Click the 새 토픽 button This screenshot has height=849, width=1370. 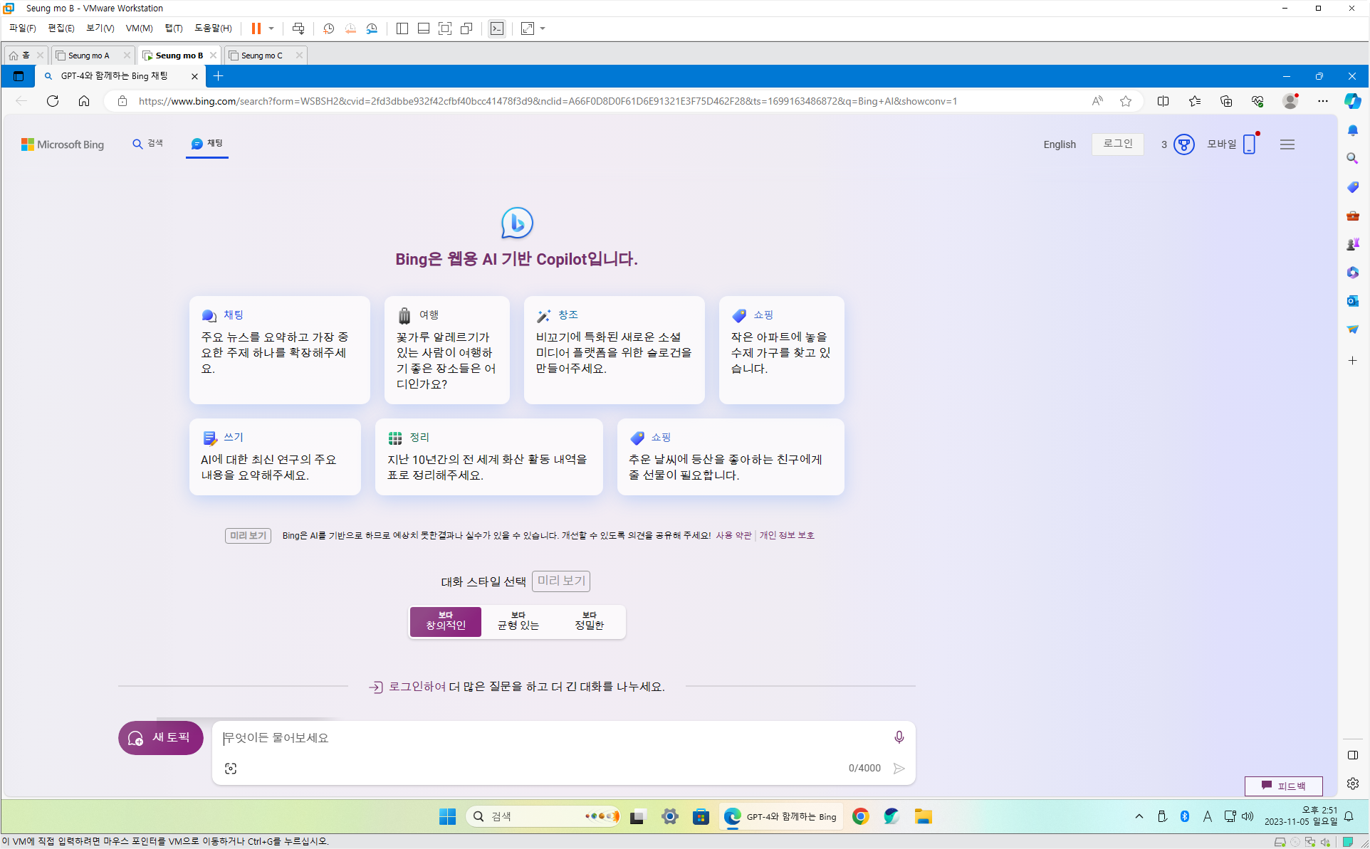(161, 738)
